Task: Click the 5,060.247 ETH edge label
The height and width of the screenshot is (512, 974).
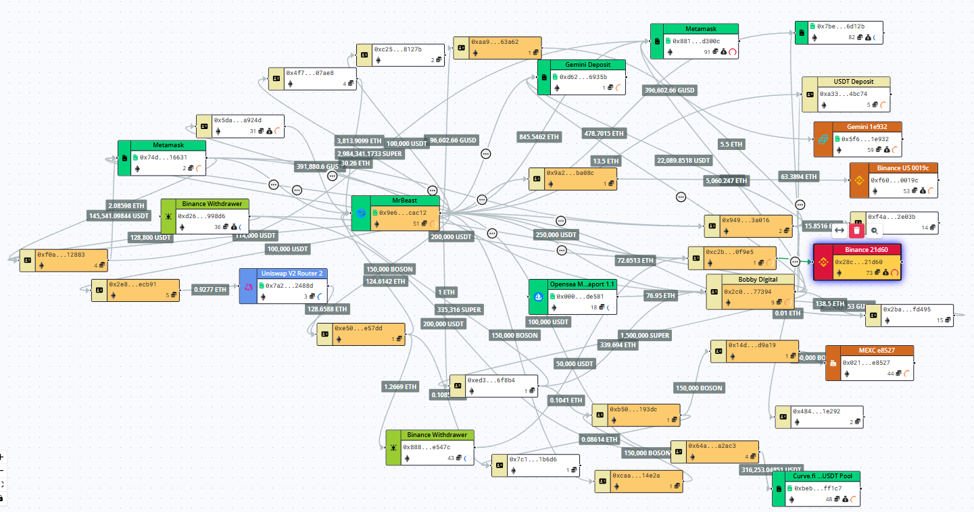Action: pos(727,181)
